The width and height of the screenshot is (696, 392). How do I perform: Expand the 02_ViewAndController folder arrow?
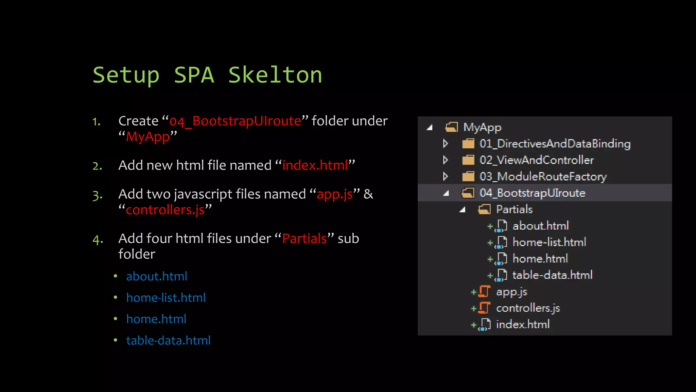446,160
